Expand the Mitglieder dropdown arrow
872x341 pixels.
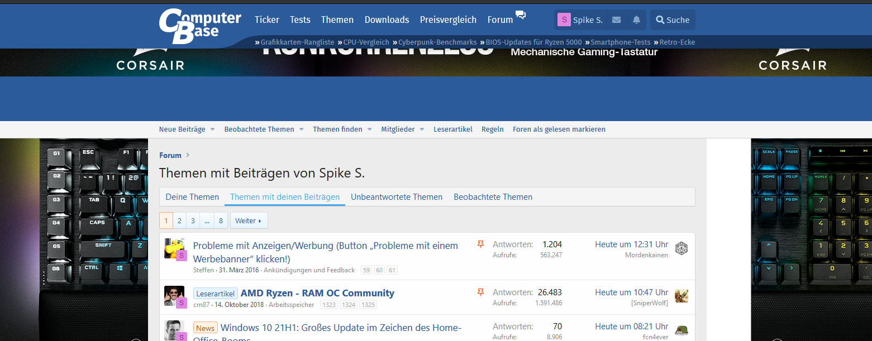click(422, 129)
